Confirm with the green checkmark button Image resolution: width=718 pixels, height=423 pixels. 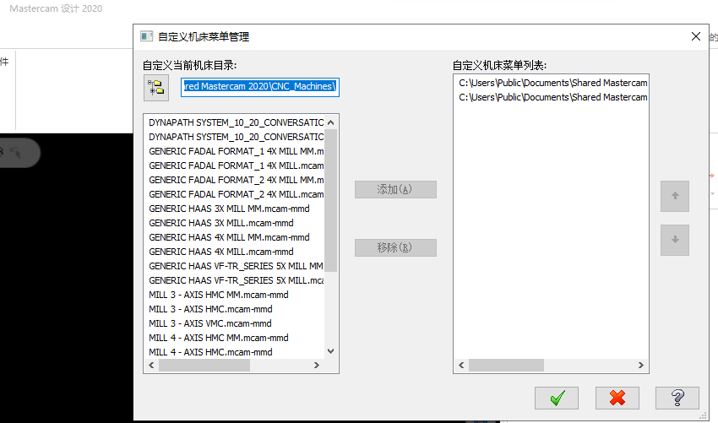(557, 398)
